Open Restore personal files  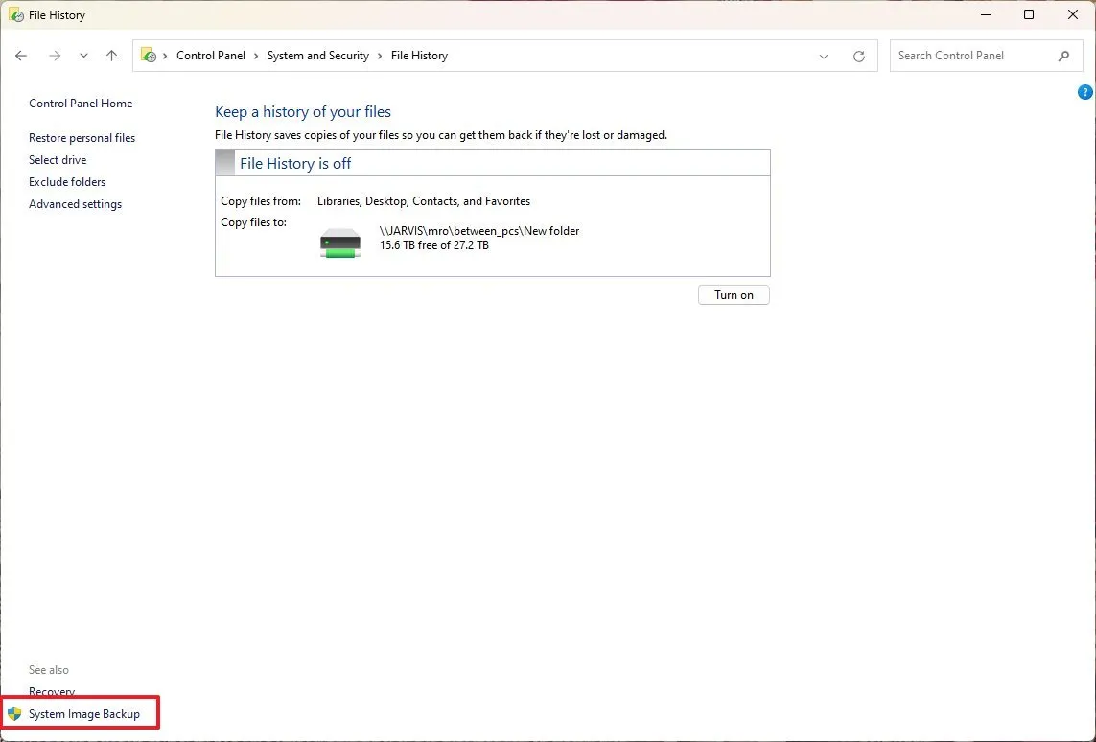[x=82, y=137]
